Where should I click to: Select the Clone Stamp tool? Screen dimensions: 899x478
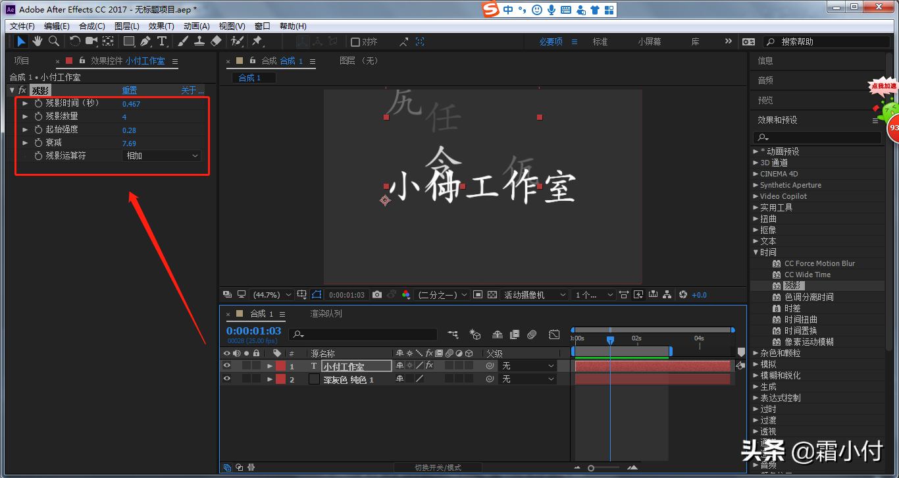[x=199, y=41]
